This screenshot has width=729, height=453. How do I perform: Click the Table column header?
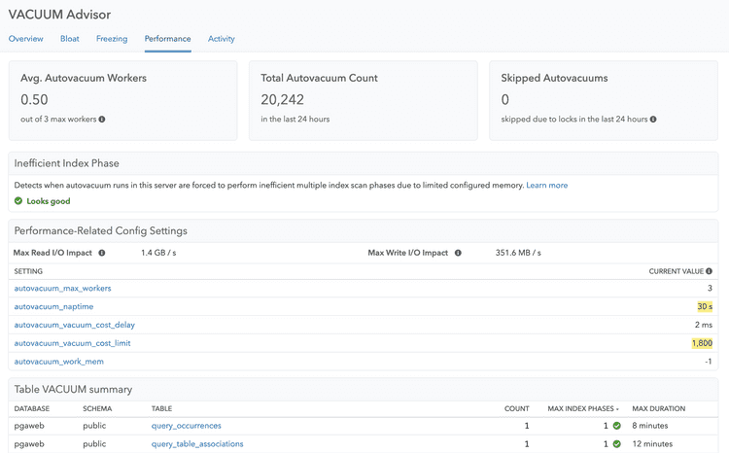161,409
